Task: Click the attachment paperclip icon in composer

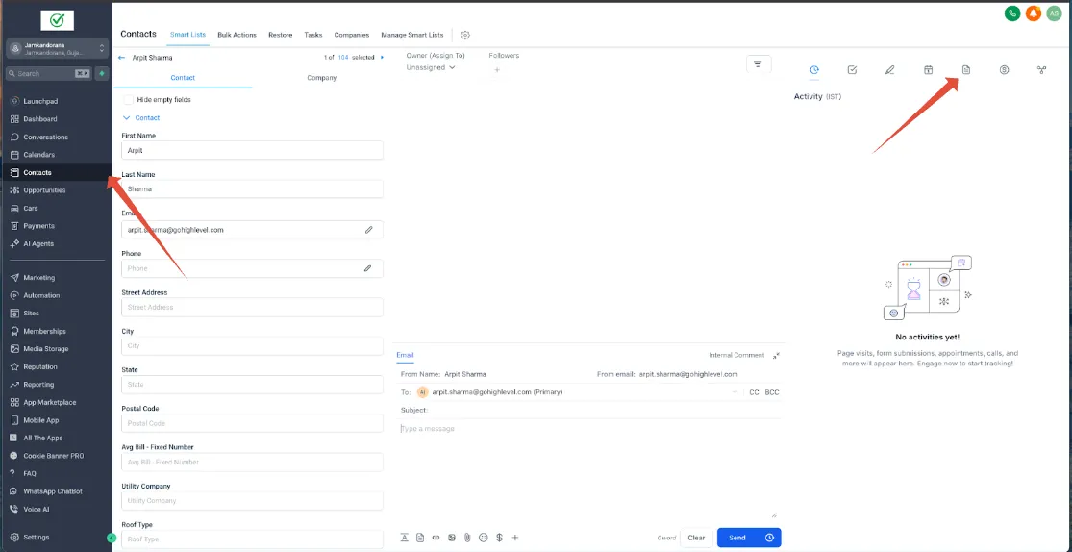Action: pos(467,538)
